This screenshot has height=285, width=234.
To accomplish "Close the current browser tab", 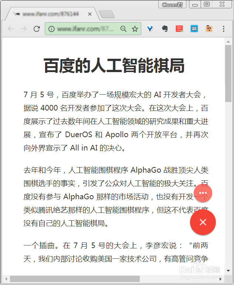I will pos(89,14).
